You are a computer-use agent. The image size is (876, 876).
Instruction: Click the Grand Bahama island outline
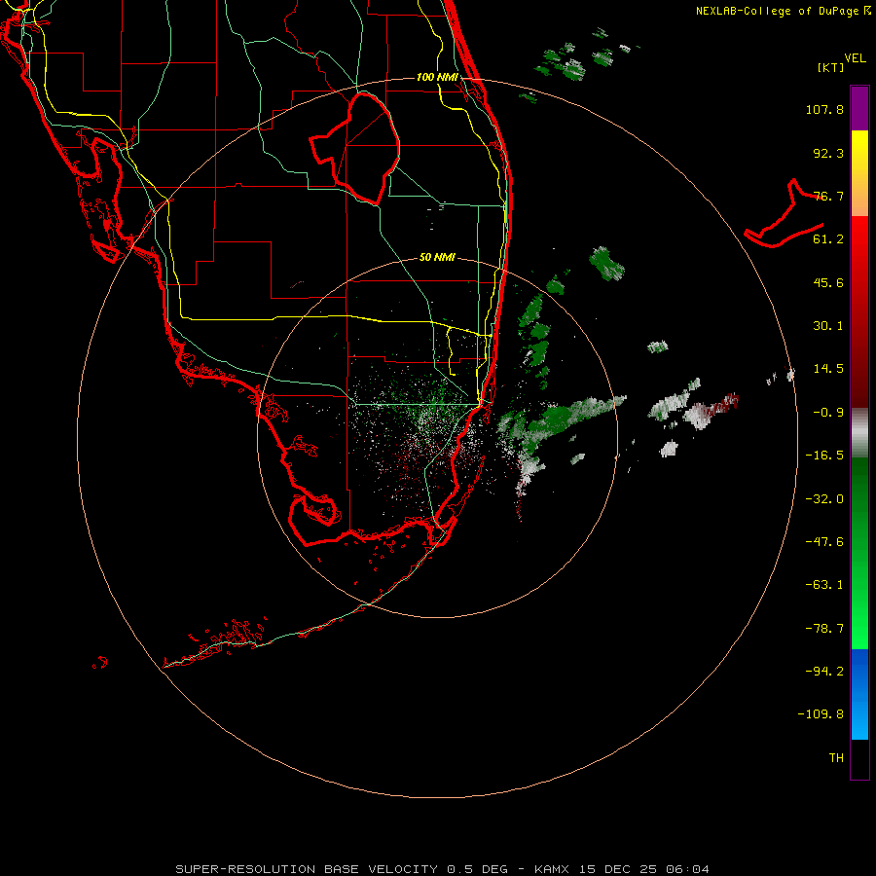pyautogui.click(x=785, y=213)
